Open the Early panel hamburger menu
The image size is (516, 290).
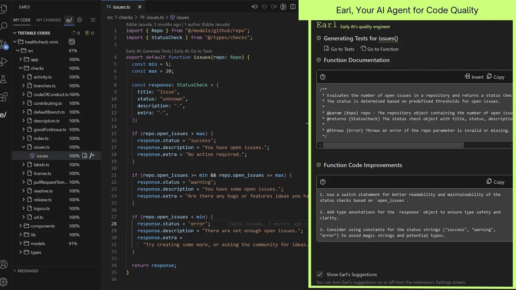pos(93,20)
